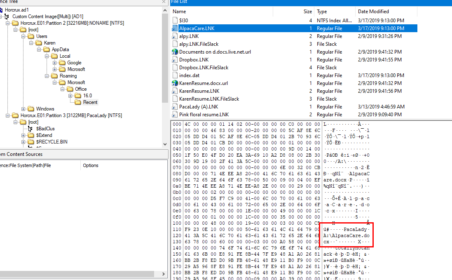Click the alpy.LNK.FileSlack file icon

pos(175,44)
